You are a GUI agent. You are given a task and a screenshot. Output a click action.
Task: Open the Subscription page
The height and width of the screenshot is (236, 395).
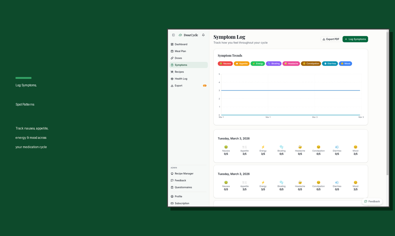click(188, 203)
